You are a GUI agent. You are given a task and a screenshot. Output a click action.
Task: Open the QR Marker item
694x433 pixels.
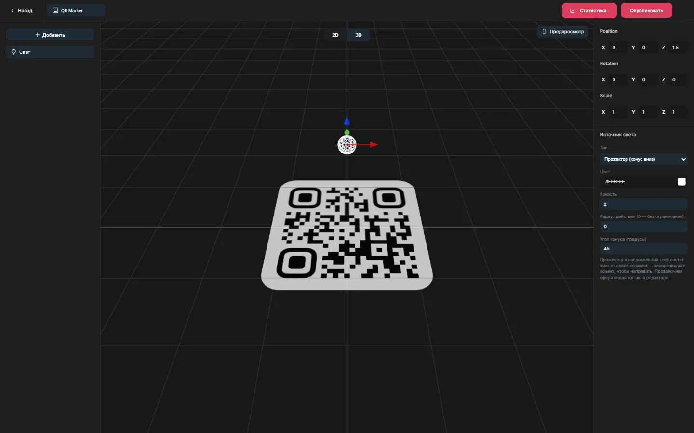(76, 10)
